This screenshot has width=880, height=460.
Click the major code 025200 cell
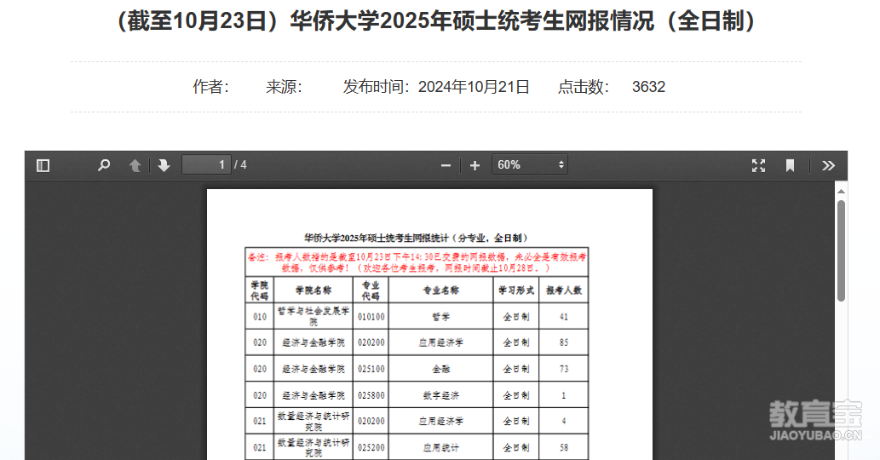[x=371, y=448]
